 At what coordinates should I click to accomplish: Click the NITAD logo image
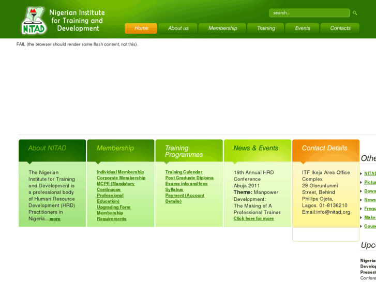(x=33, y=20)
